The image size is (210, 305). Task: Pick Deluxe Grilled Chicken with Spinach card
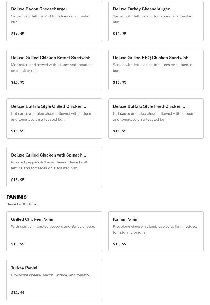(54, 167)
